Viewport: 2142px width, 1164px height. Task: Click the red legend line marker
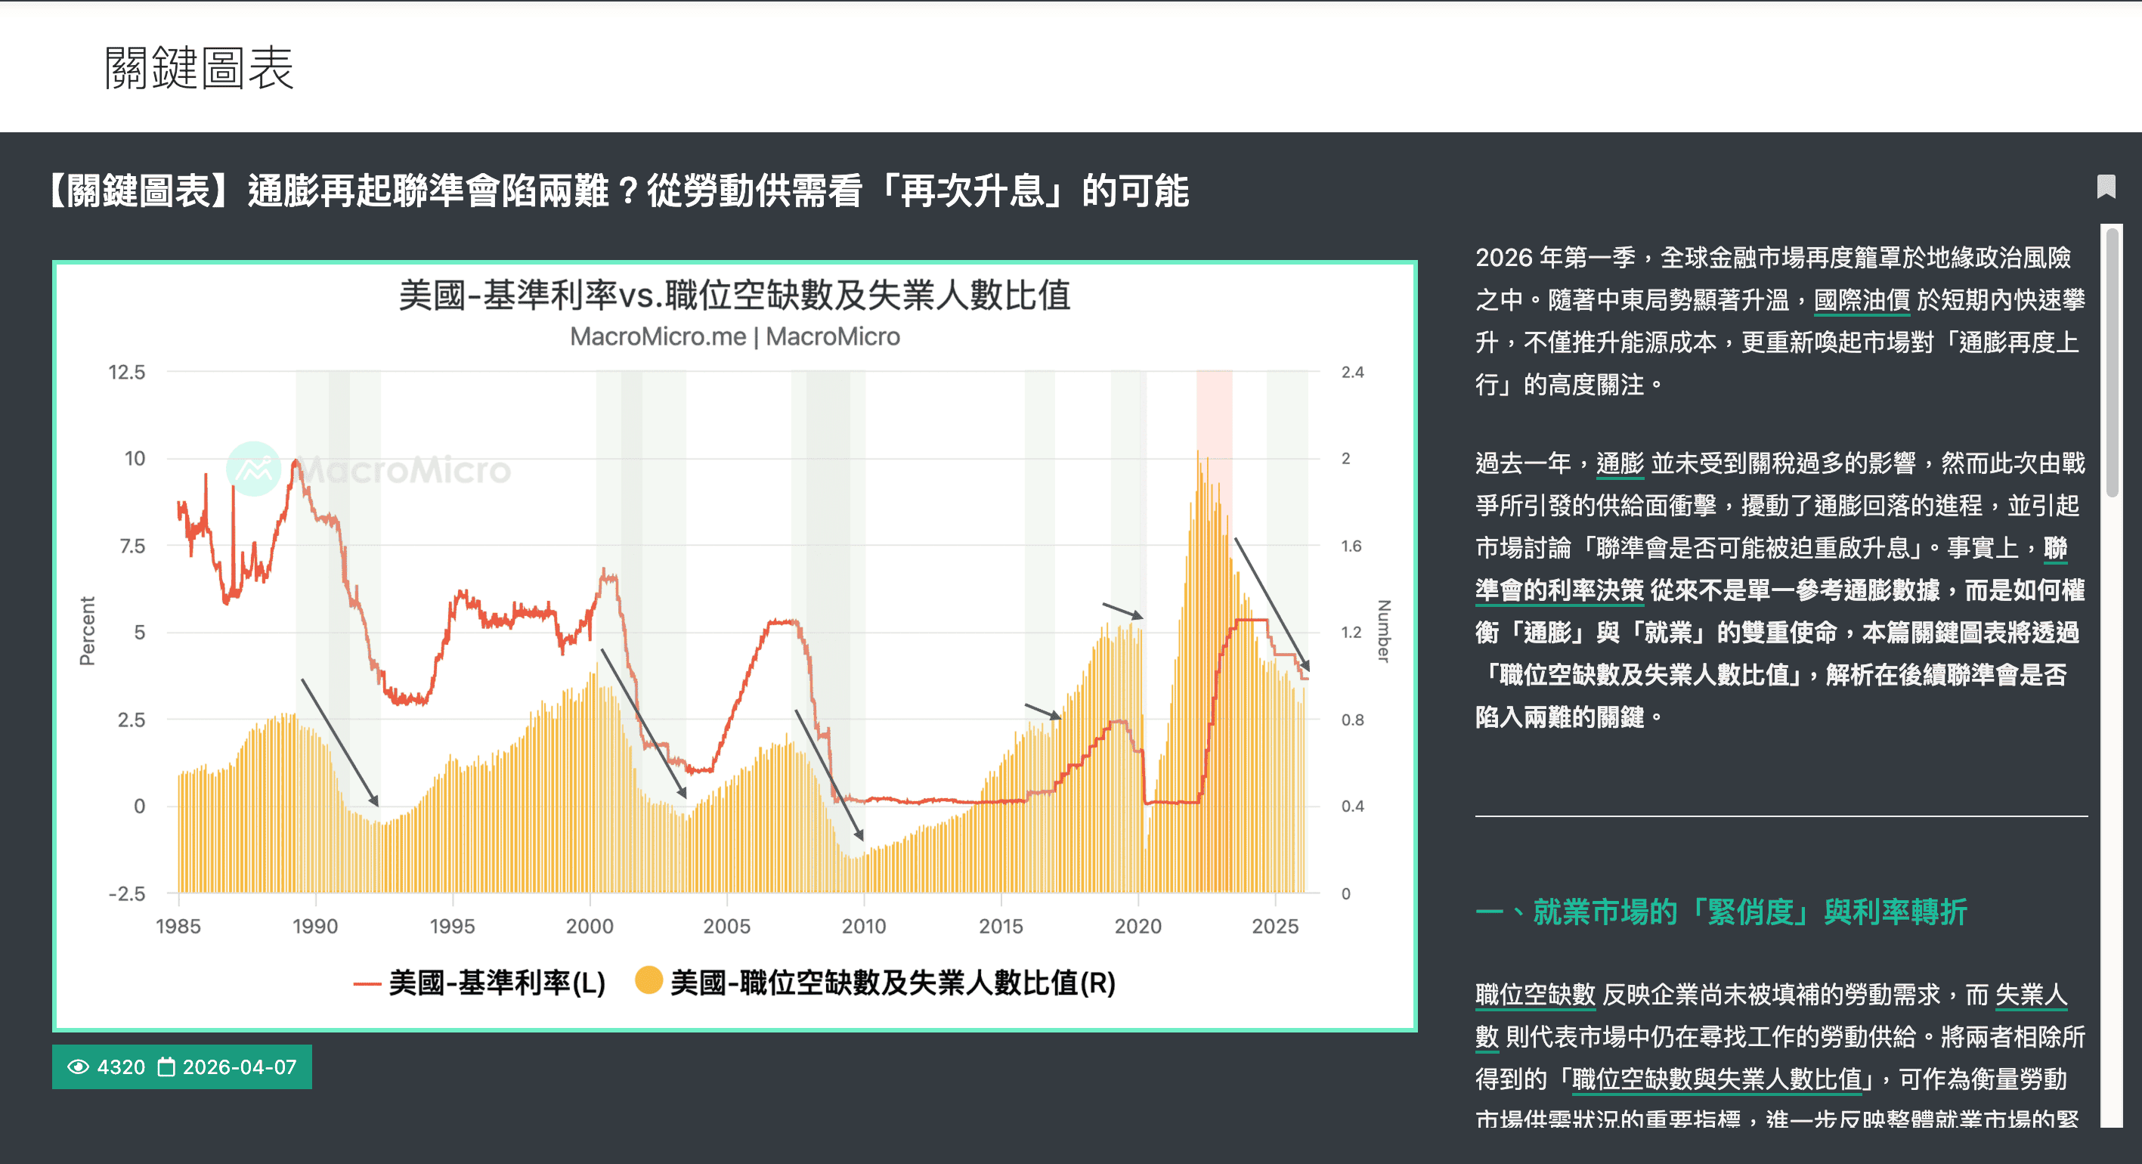(x=367, y=984)
